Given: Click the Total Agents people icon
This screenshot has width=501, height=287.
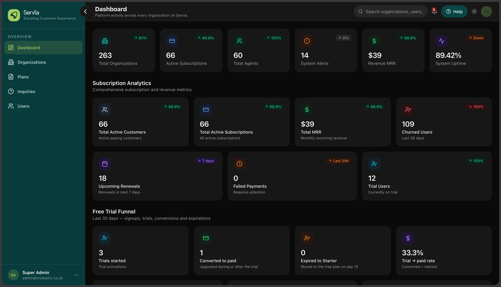Looking at the screenshot, I should [x=240, y=41].
